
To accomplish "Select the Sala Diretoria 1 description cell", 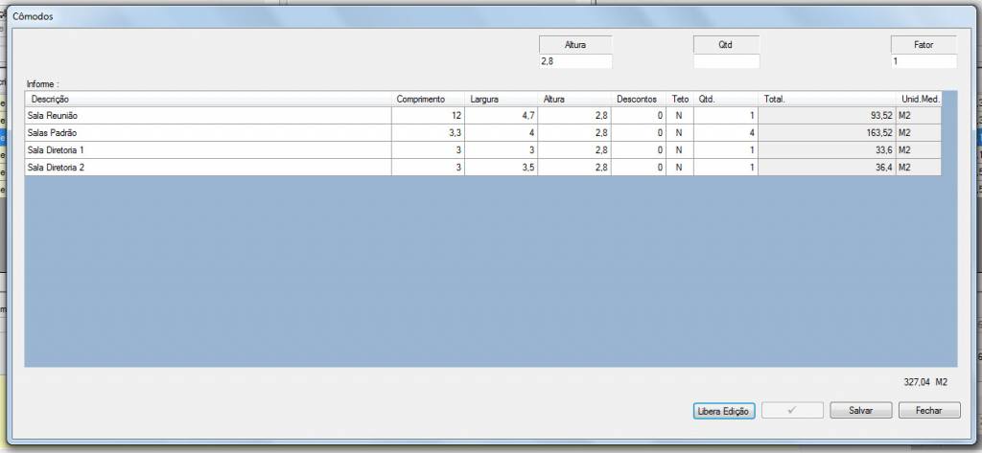I will [x=208, y=150].
